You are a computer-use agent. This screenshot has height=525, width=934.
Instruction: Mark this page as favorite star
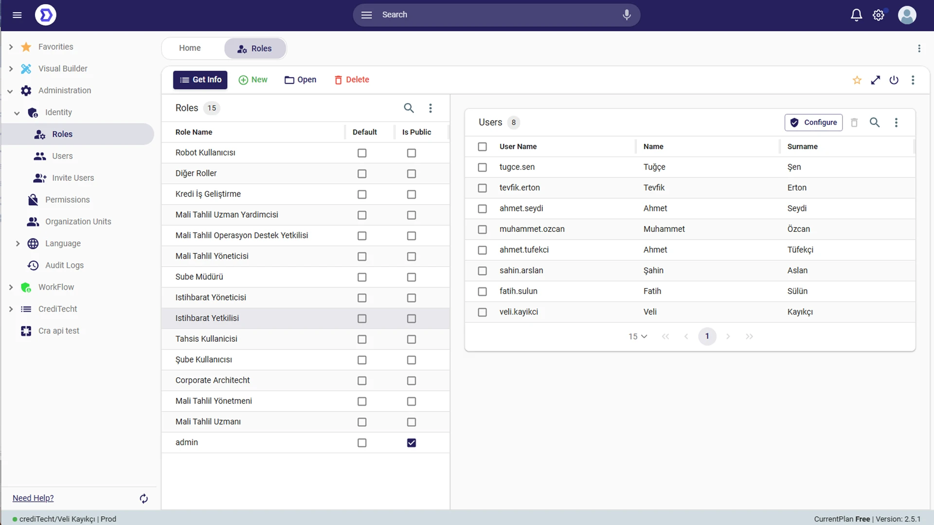[857, 80]
